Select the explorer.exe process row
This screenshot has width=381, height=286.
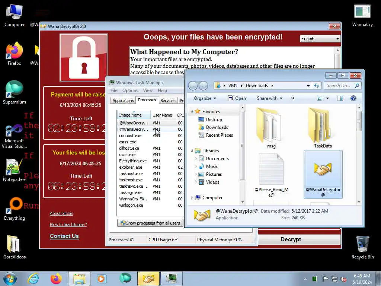pyautogui.click(x=151, y=167)
